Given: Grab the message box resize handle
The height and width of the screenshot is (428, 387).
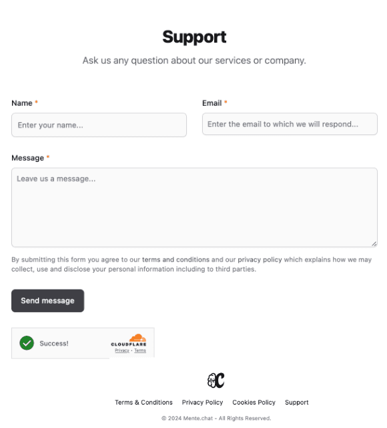Looking at the screenshot, I should 374,243.
